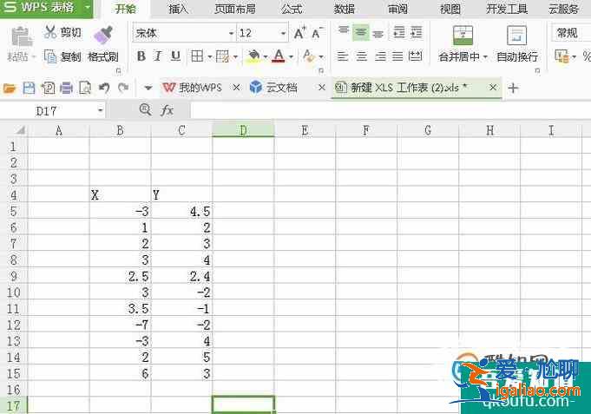Open the 审阅 ribbon tab
Viewport: 591px width, 414px height.
(397, 9)
